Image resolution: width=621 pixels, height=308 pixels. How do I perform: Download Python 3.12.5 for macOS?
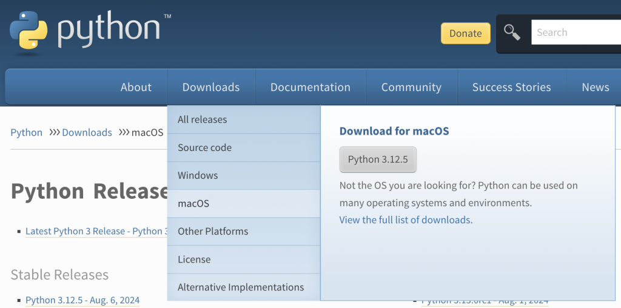(x=378, y=159)
